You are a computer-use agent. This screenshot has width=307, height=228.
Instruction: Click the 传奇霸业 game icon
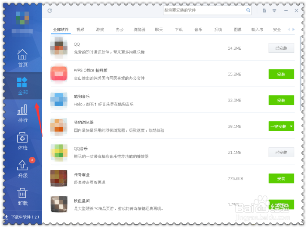(x=59, y=178)
